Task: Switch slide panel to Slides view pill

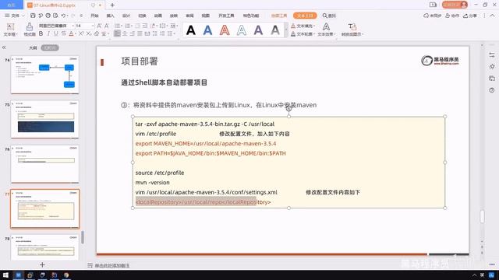Action: pos(50,47)
